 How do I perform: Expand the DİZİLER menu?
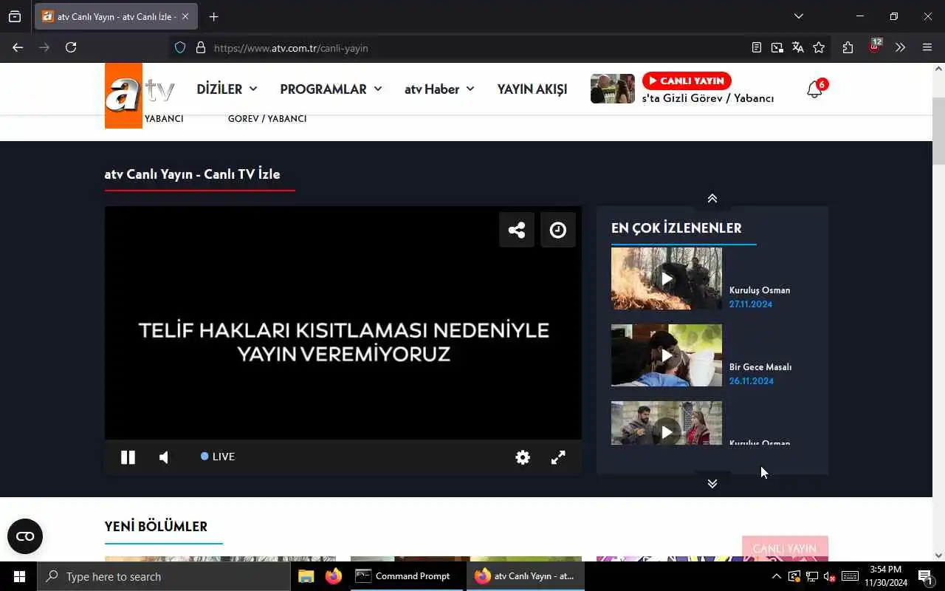pyautogui.click(x=227, y=89)
